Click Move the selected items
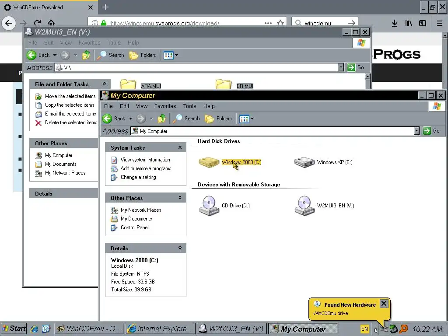The image size is (448, 336). pyautogui.click(x=70, y=96)
